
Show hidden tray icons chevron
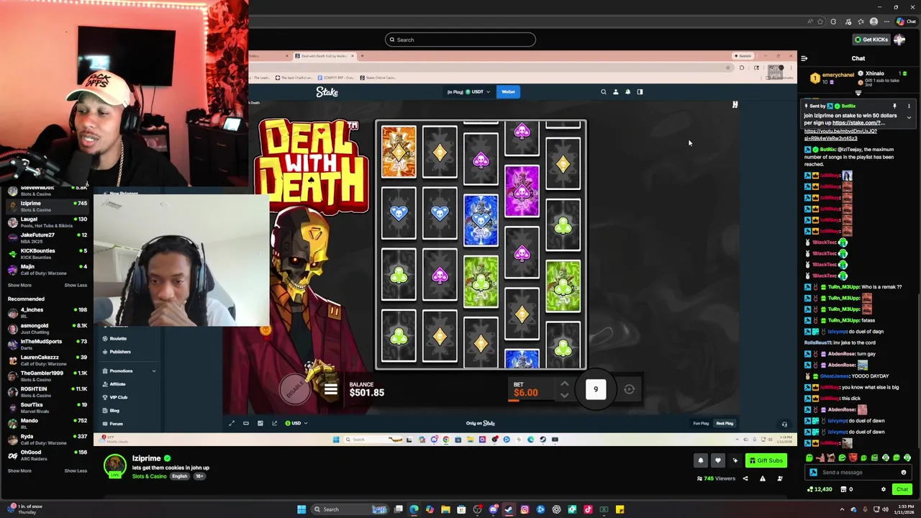pyautogui.click(x=843, y=509)
